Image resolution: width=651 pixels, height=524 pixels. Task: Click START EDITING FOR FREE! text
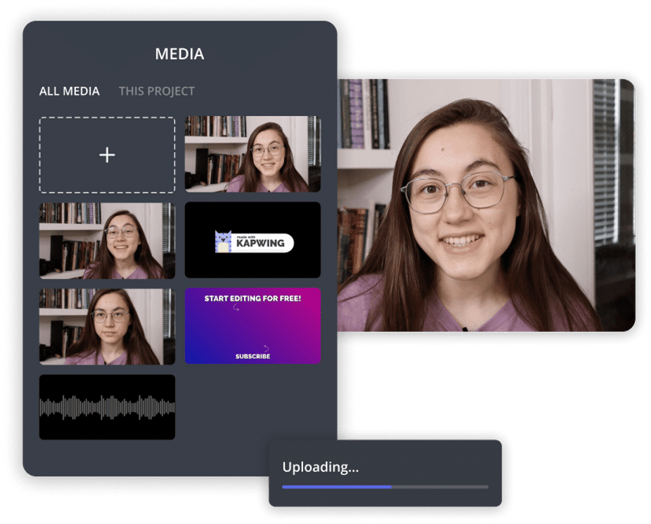[x=253, y=299]
